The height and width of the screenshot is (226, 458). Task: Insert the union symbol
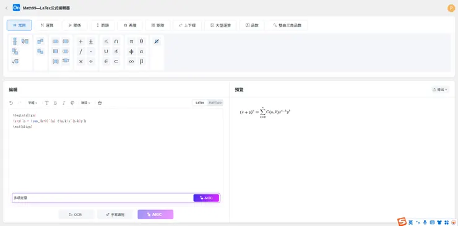click(106, 52)
